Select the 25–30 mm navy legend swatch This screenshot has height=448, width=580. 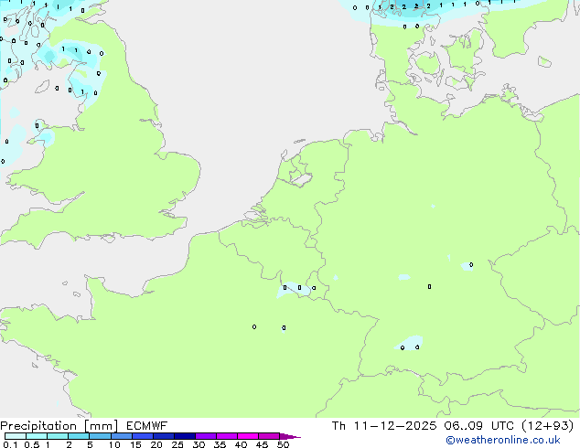[x=185, y=436]
